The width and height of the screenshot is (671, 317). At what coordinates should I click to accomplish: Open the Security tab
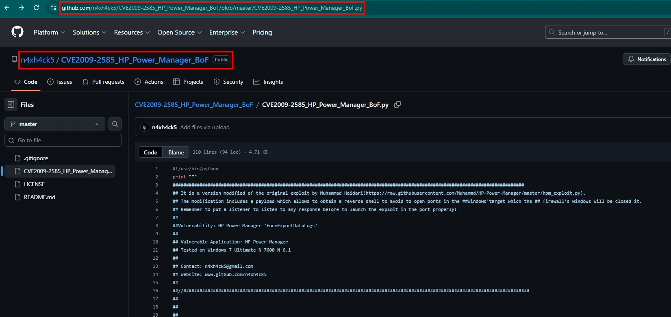tap(228, 82)
